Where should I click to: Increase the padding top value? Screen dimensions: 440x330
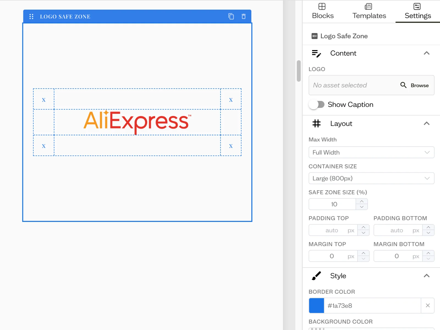[x=364, y=227]
